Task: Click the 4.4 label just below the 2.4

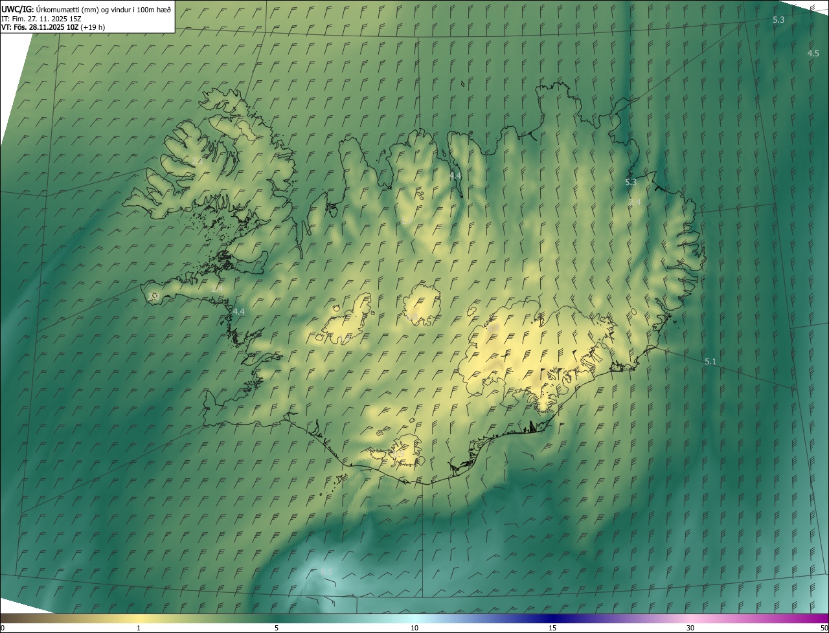Action: 239,311
